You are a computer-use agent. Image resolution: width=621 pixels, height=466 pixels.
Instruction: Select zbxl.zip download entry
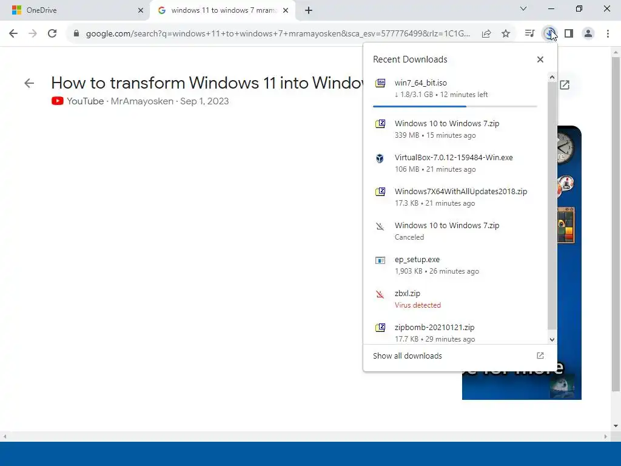coord(455,299)
